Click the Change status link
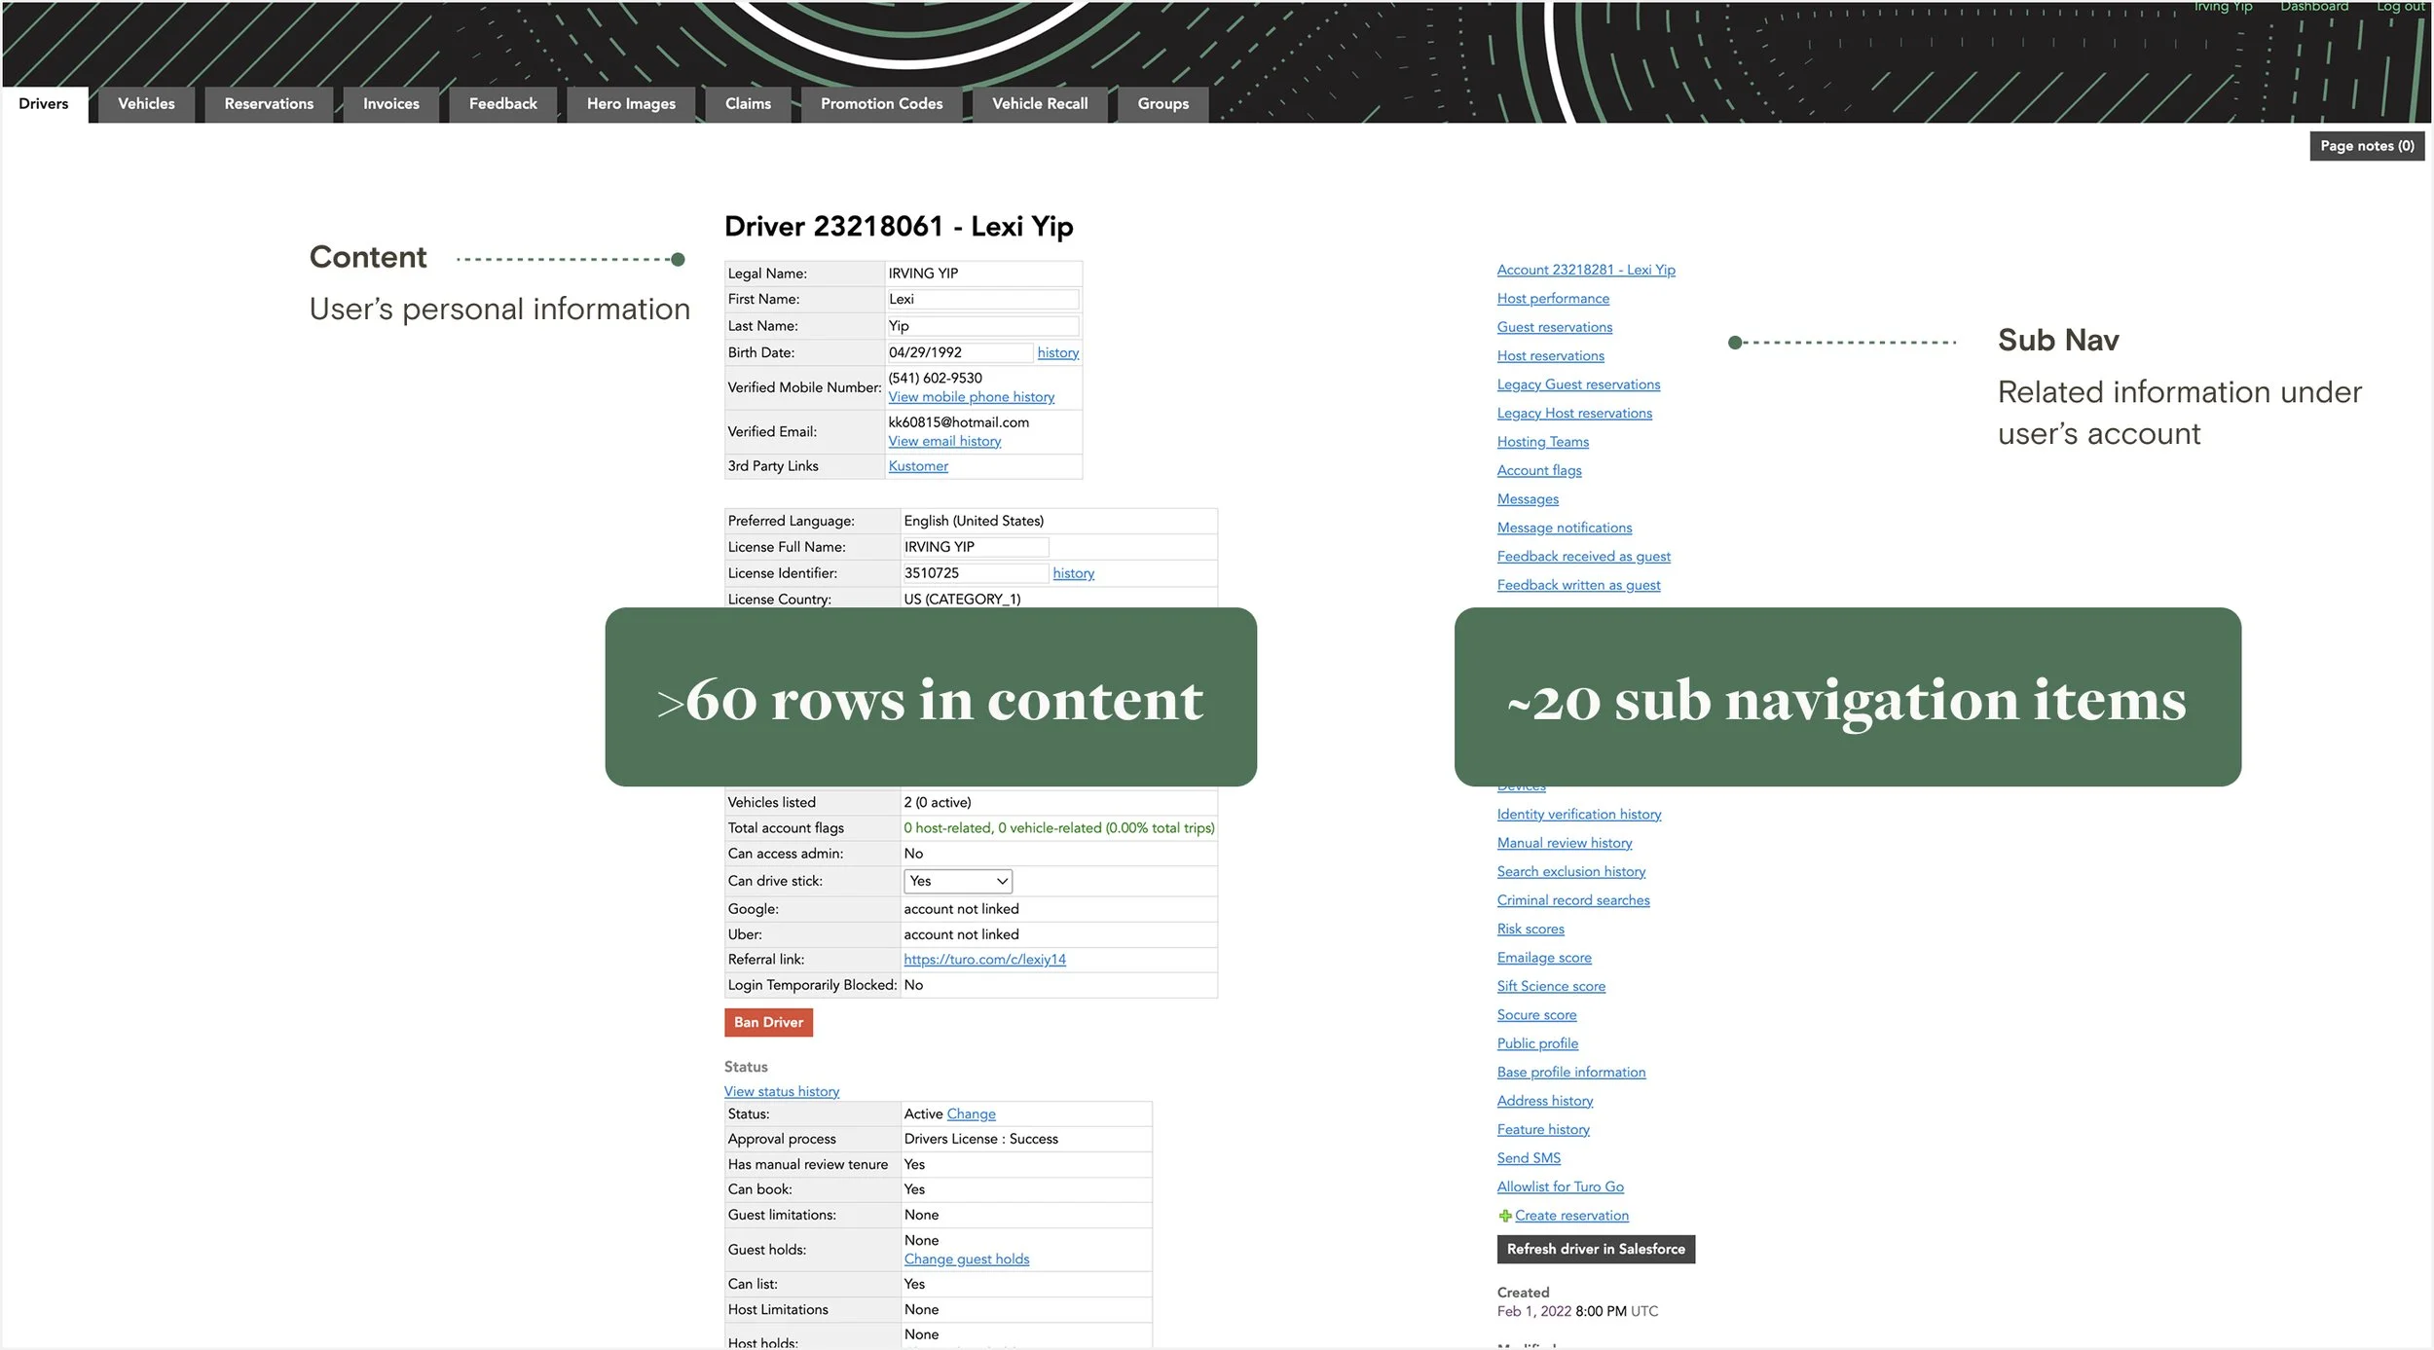This screenshot has width=2434, height=1350. point(971,1113)
